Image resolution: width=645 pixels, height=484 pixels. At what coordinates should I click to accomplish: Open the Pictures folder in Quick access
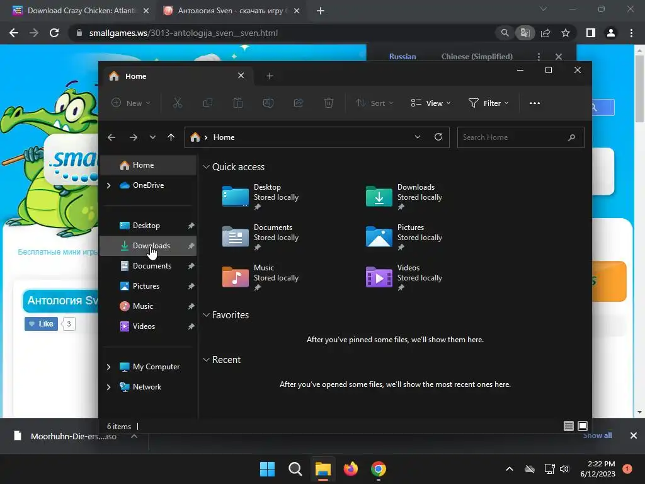point(404,237)
